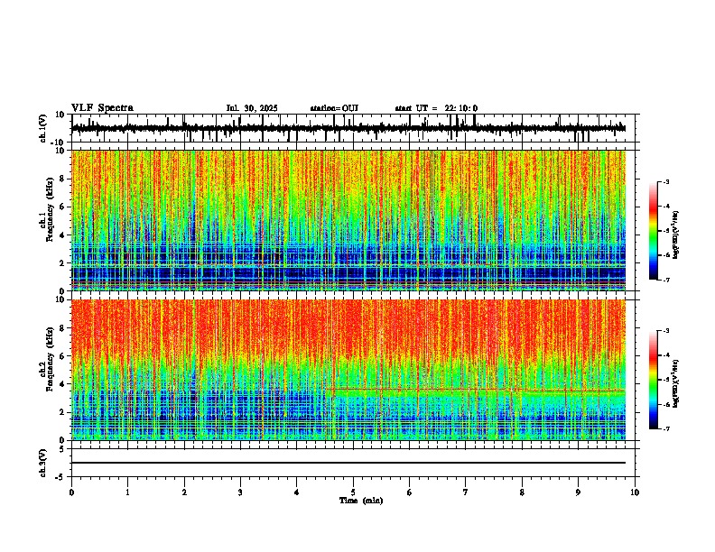
Task: Click the flat ch.3 voltage line
Action: 348,463
